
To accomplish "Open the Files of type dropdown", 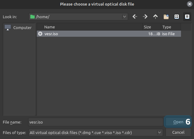I will click(160, 133).
